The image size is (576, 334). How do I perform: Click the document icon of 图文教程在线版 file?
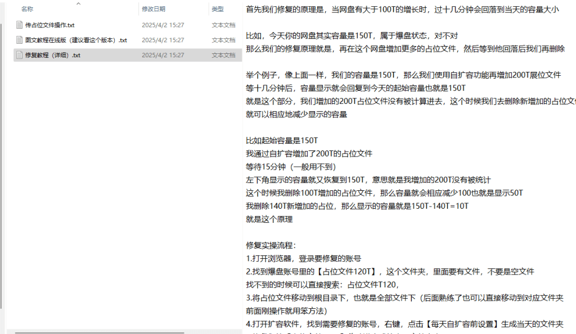click(20, 40)
